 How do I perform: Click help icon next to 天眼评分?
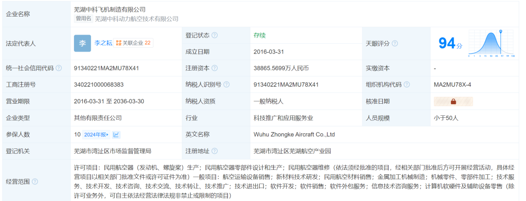(395, 43)
